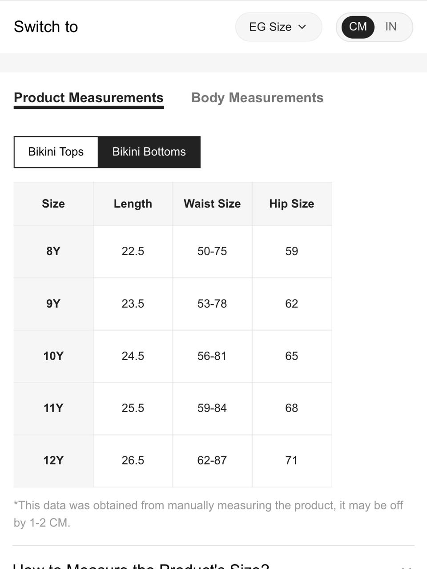
Task: Switch units to CM
Action: [x=358, y=27]
